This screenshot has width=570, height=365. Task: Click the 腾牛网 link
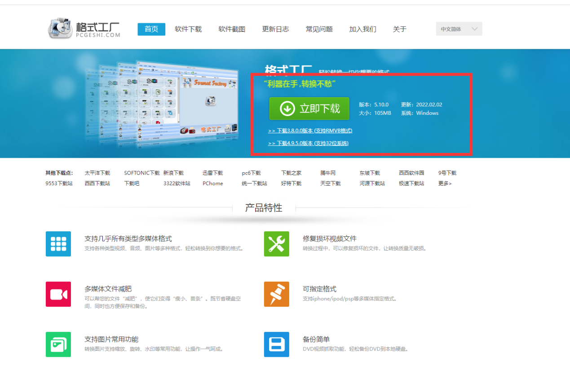pyautogui.click(x=328, y=173)
